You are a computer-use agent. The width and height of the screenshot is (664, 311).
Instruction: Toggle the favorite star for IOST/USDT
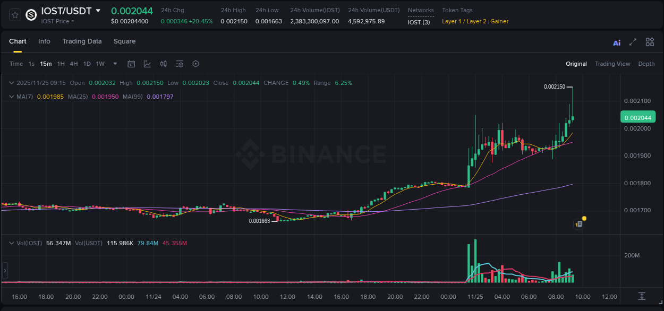tap(14, 14)
